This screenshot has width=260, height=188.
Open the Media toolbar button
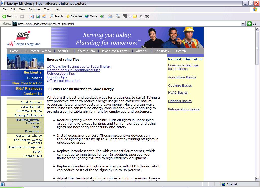91,16
